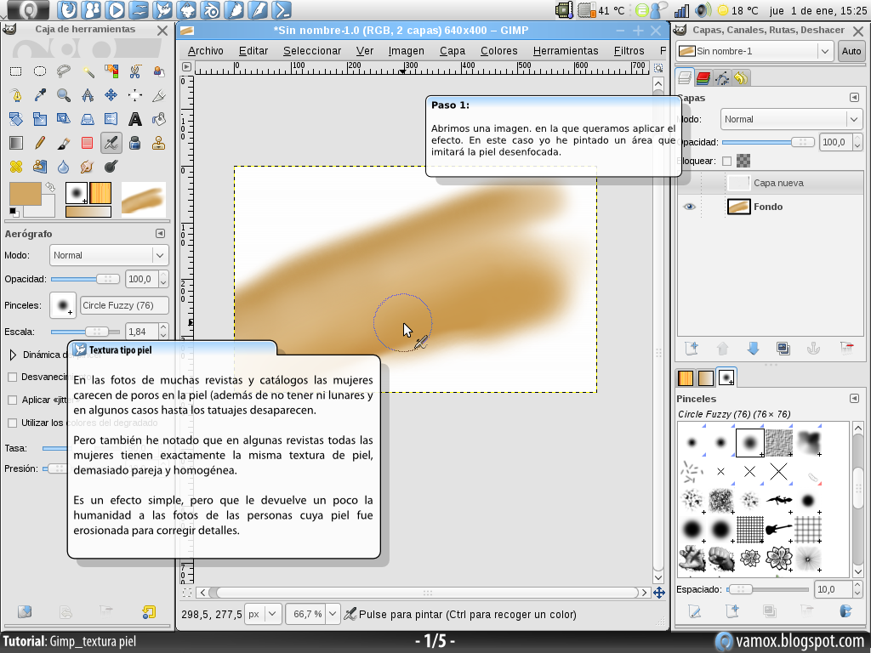The image size is (871, 653).
Task: Open the Capas panel configuration arrow
Action: click(854, 98)
